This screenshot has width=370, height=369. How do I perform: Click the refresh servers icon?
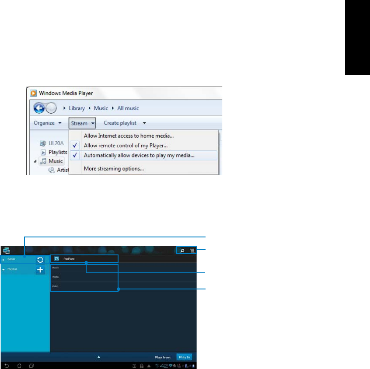click(x=40, y=260)
